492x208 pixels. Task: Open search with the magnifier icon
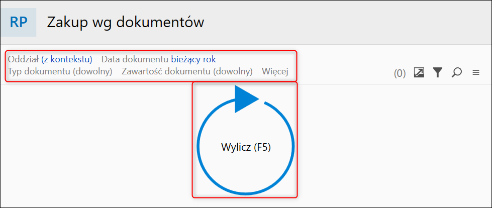(x=456, y=73)
